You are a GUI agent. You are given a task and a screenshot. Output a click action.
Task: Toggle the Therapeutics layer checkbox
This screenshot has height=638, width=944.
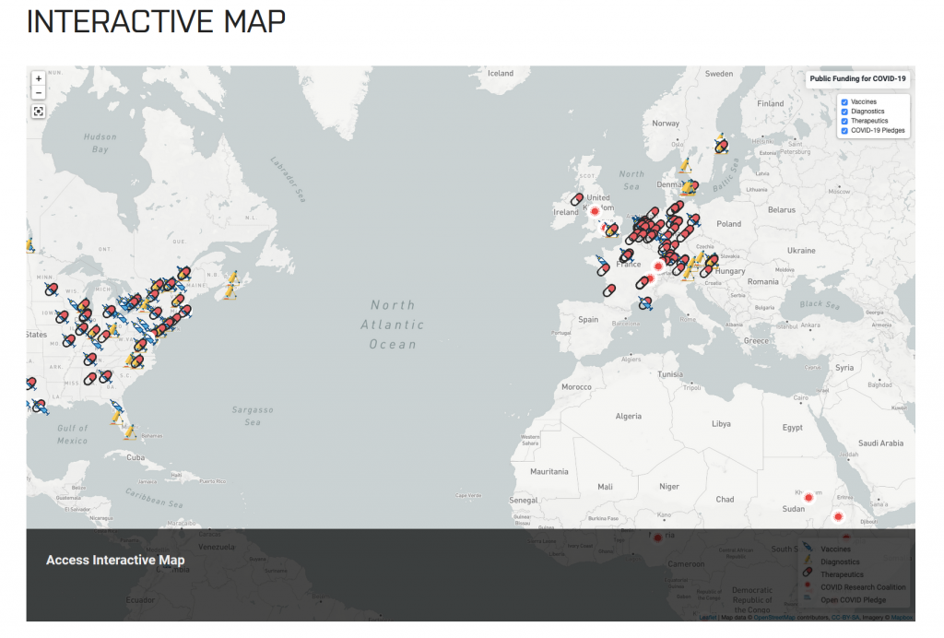point(844,121)
